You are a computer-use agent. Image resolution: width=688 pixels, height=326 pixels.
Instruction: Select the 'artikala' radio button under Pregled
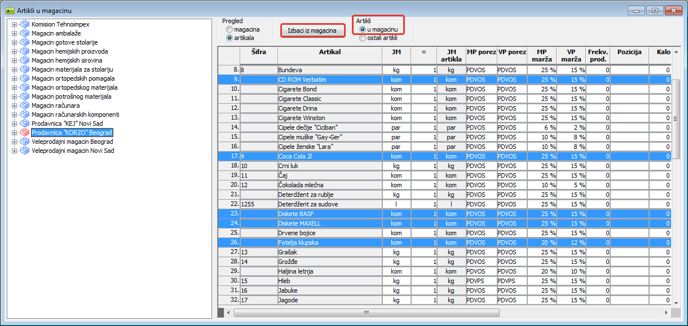pyautogui.click(x=230, y=38)
